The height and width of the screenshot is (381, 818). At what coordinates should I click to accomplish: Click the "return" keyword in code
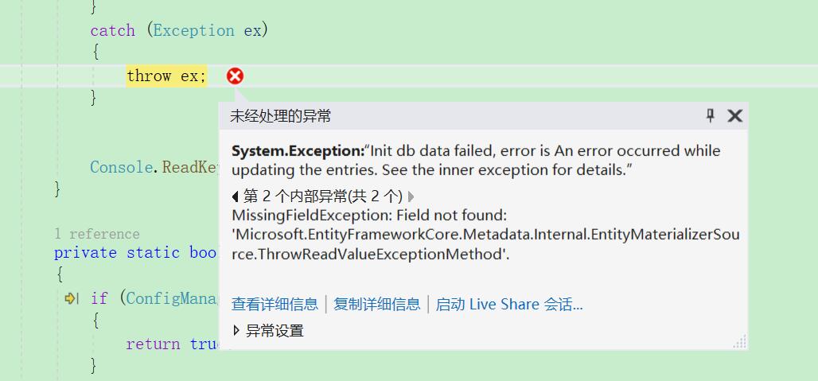tap(153, 344)
